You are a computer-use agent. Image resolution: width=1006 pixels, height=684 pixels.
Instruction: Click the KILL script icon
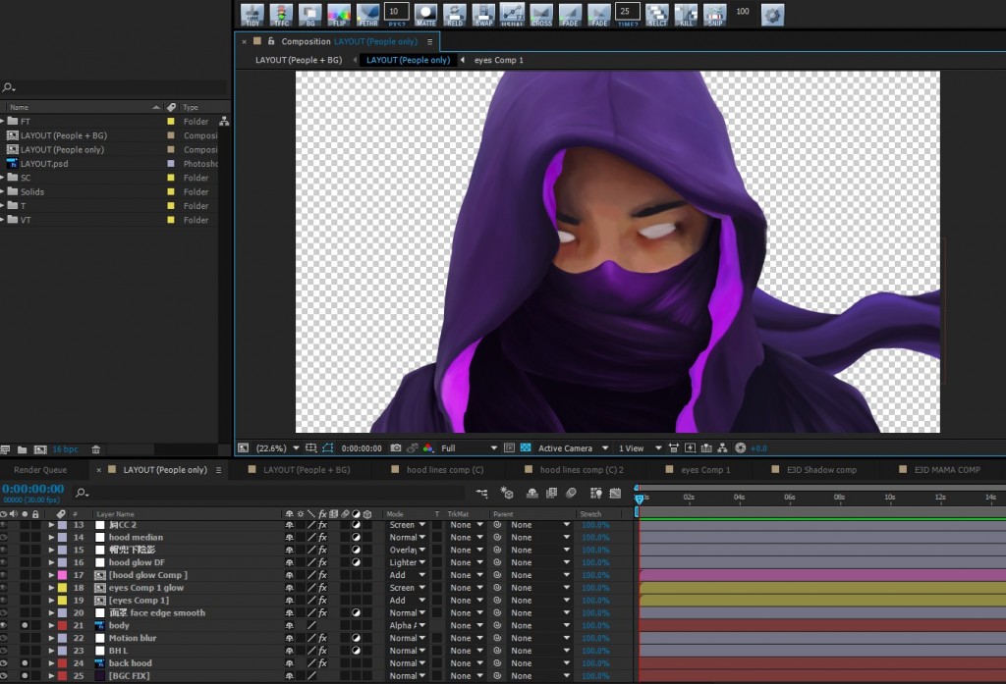[686, 15]
